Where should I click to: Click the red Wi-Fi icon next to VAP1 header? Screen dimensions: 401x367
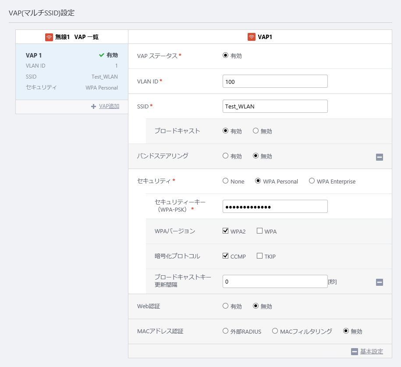(252, 37)
